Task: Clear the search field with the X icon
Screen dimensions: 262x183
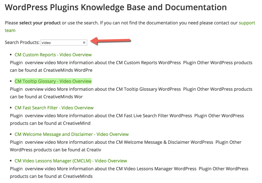Action: coord(84,43)
